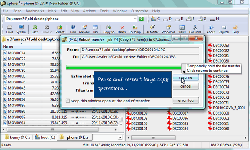Screen dimensions: 250x150
Task: Click the green Go arrow button
Action: tap(141, 19)
